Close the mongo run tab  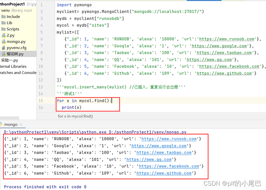[21, 125]
